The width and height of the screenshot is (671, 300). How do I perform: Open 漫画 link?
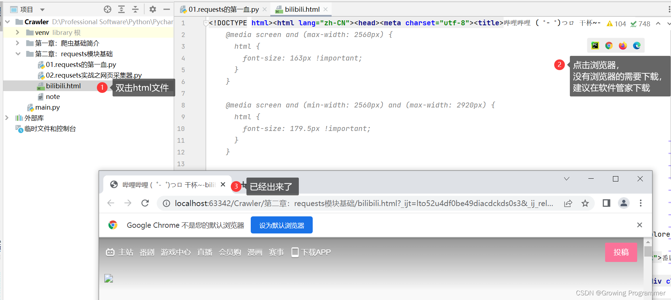pos(255,252)
